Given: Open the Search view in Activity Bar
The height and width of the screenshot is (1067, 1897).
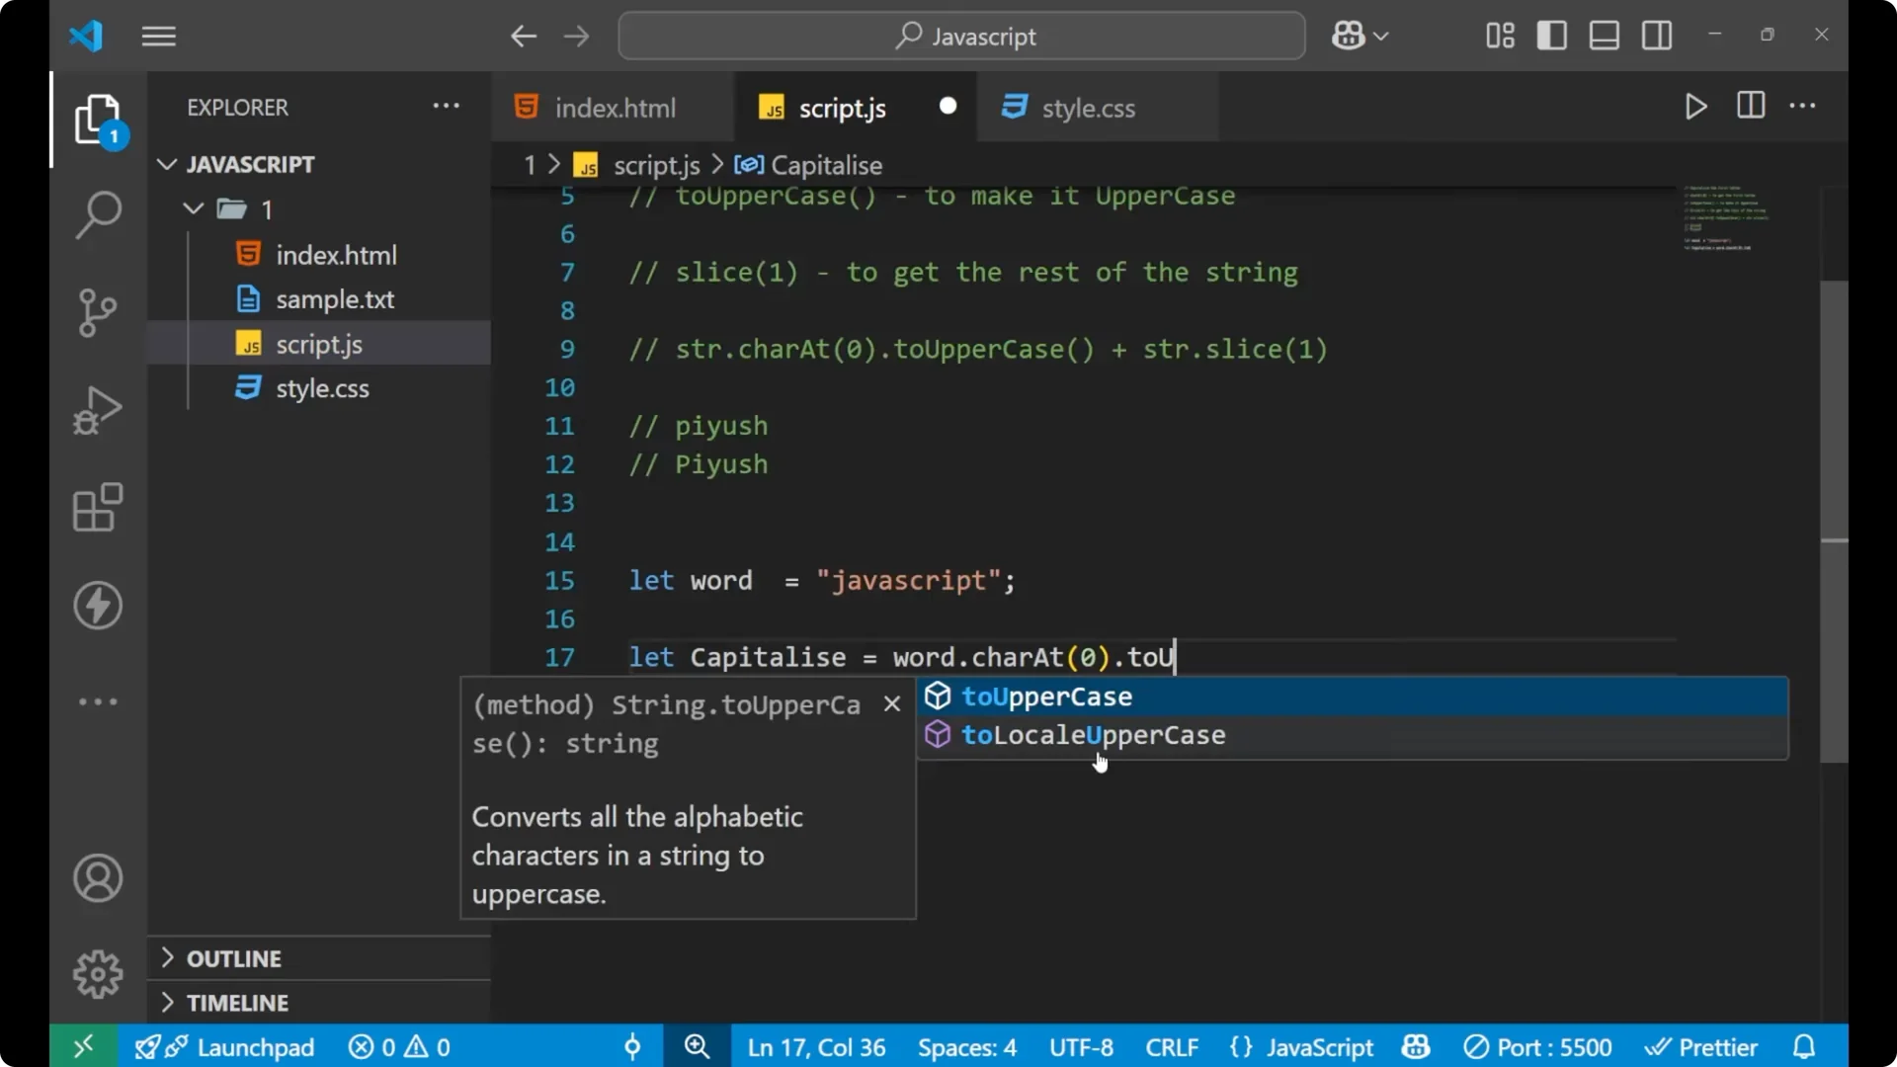Looking at the screenshot, I should tap(97, 214).
